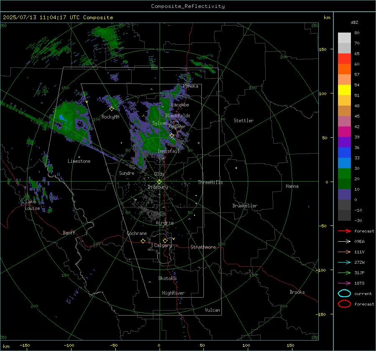Click the Vulcan label
Screen dimensions: 376x351
pyautogui.click(x=212, y=310)
